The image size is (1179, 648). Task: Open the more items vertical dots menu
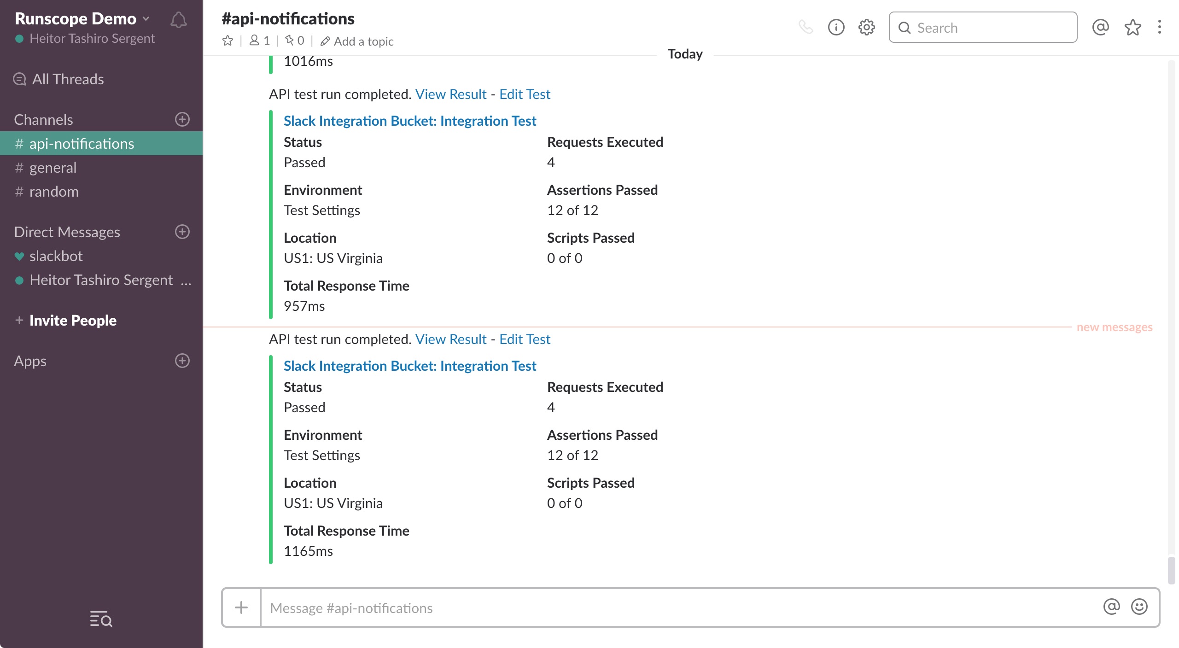[1160, 27]
